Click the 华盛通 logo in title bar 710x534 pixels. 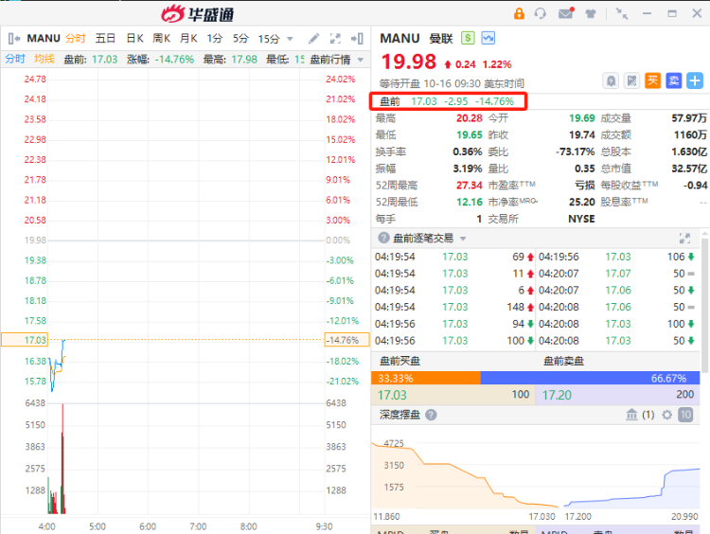click(x=198, y=13)
